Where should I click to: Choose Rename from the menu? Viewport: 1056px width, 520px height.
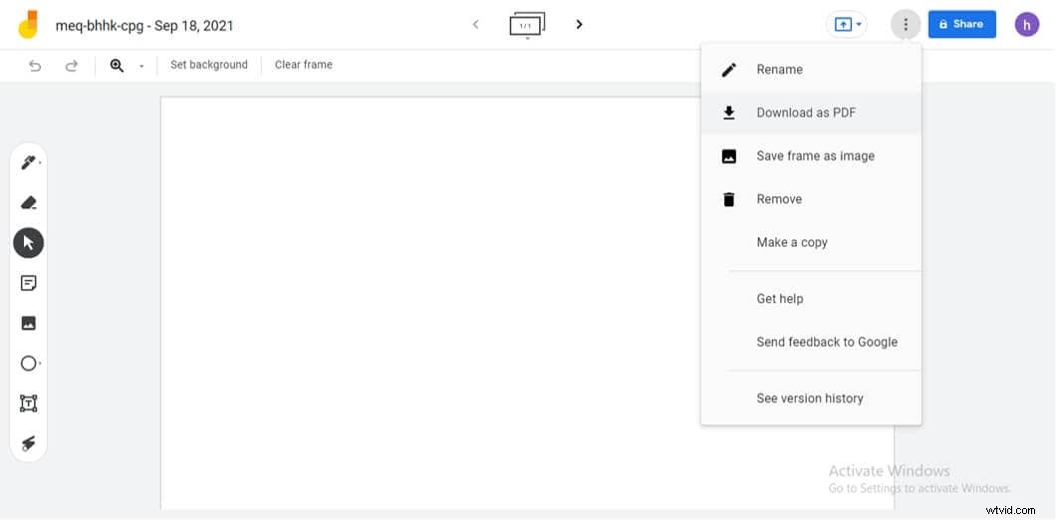(811, 70)
